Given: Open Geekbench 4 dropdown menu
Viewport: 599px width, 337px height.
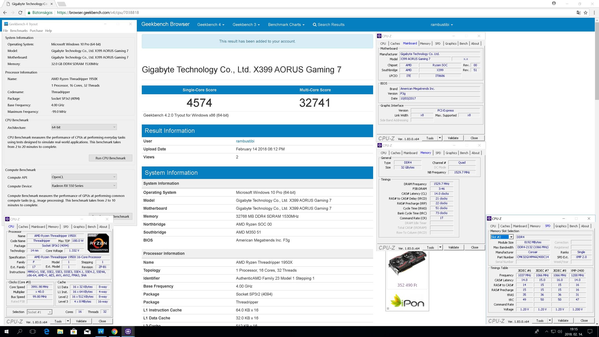Looking at the screenshot, I should [211, 25].
